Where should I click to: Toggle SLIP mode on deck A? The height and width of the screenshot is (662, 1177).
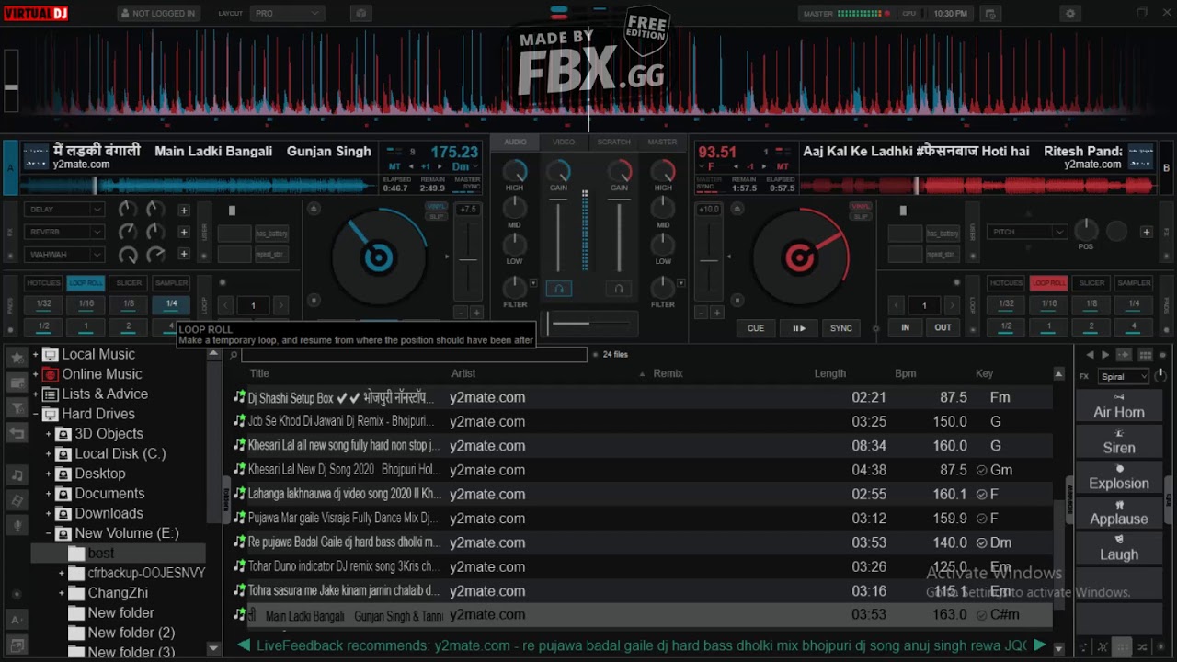pyautogui.click(x=436, y=216)
